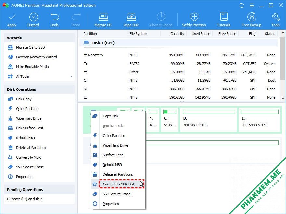
Task: Sort by the Used Space column header
Action: coord(201,34)
